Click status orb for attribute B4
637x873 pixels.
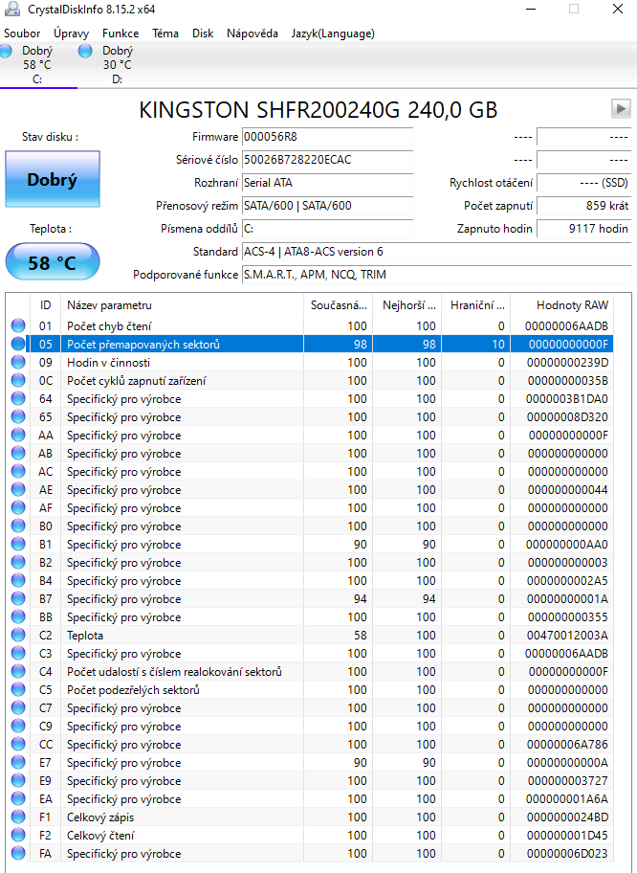pyautogui.click(x=18, y=581)
